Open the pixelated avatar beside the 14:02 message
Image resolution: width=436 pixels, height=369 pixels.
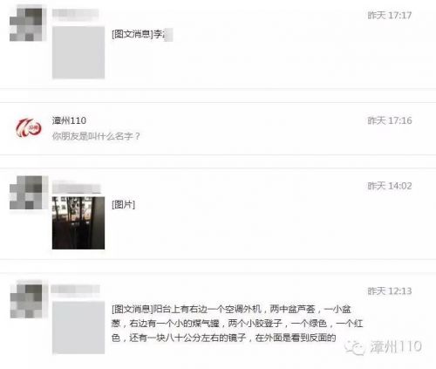pyautogui.click(x=29, y=193)
